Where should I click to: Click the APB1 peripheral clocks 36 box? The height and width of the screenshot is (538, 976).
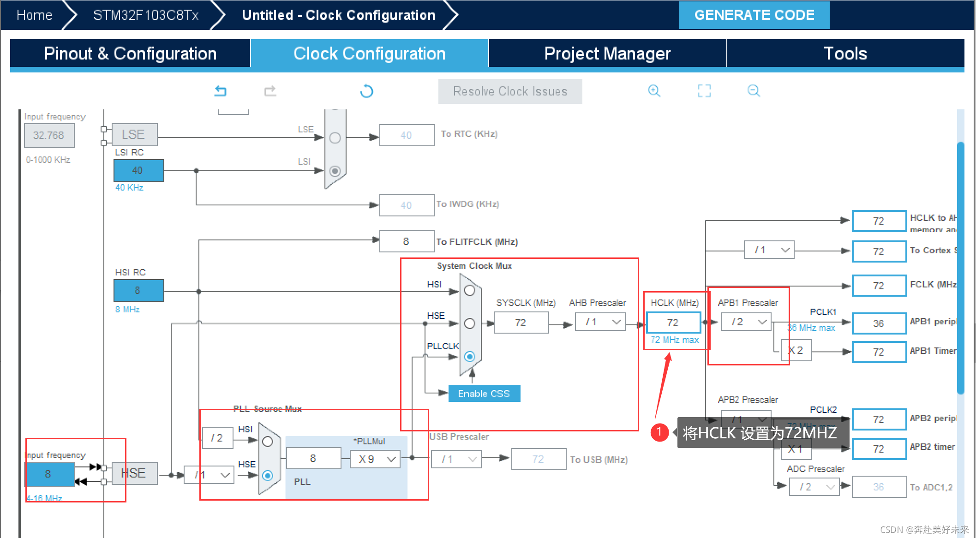[879, 323]
